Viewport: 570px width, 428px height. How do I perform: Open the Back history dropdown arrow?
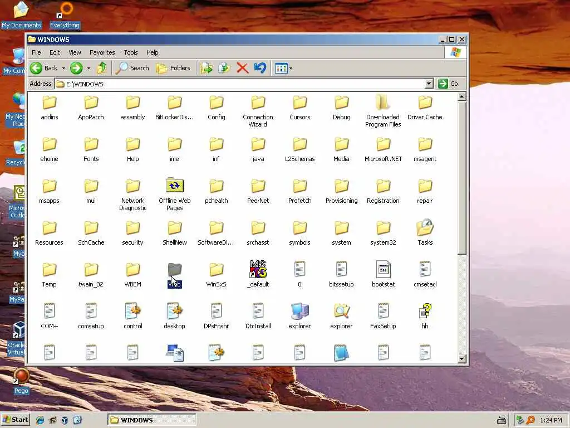[63, 68]
